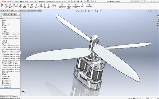Click the Appearances color ball in right taskpane

tap(158, 23)
